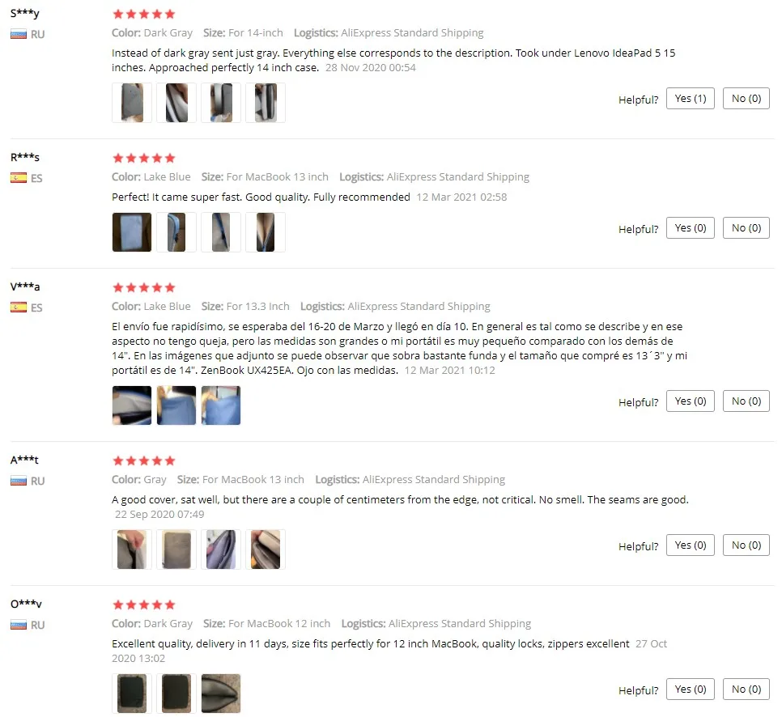The height and width of the screenshot is (717, 782).
Task: Click Spain flag icon next to V***a
Action: coord(19,308)
